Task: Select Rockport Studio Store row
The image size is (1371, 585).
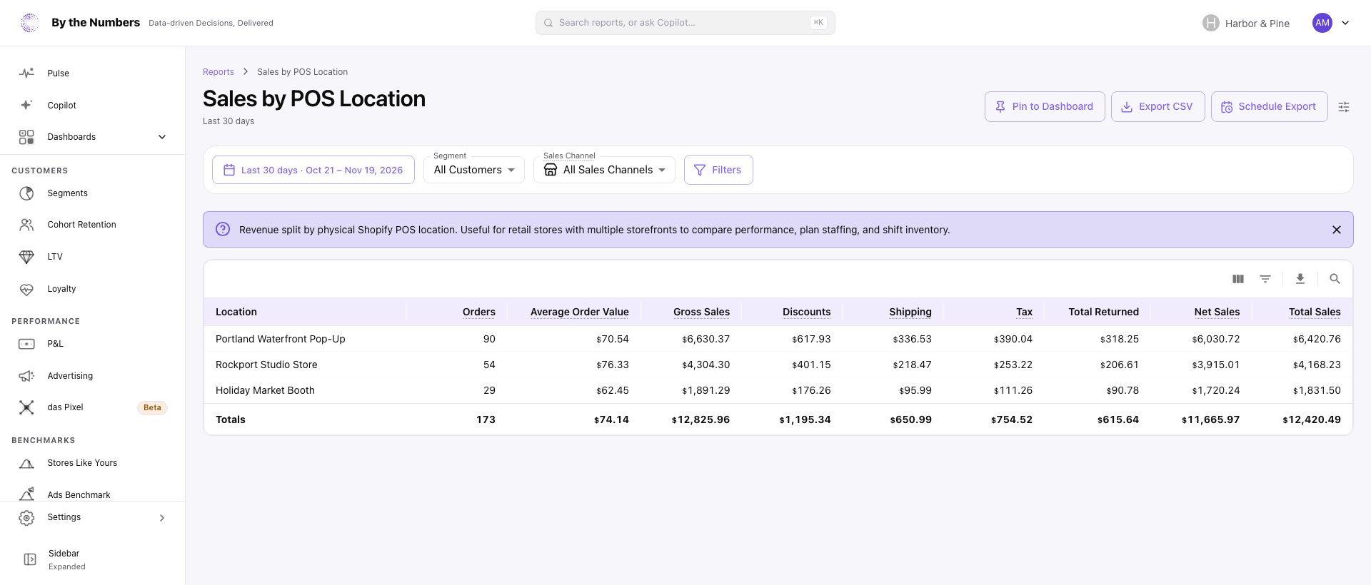Action: 778,365
